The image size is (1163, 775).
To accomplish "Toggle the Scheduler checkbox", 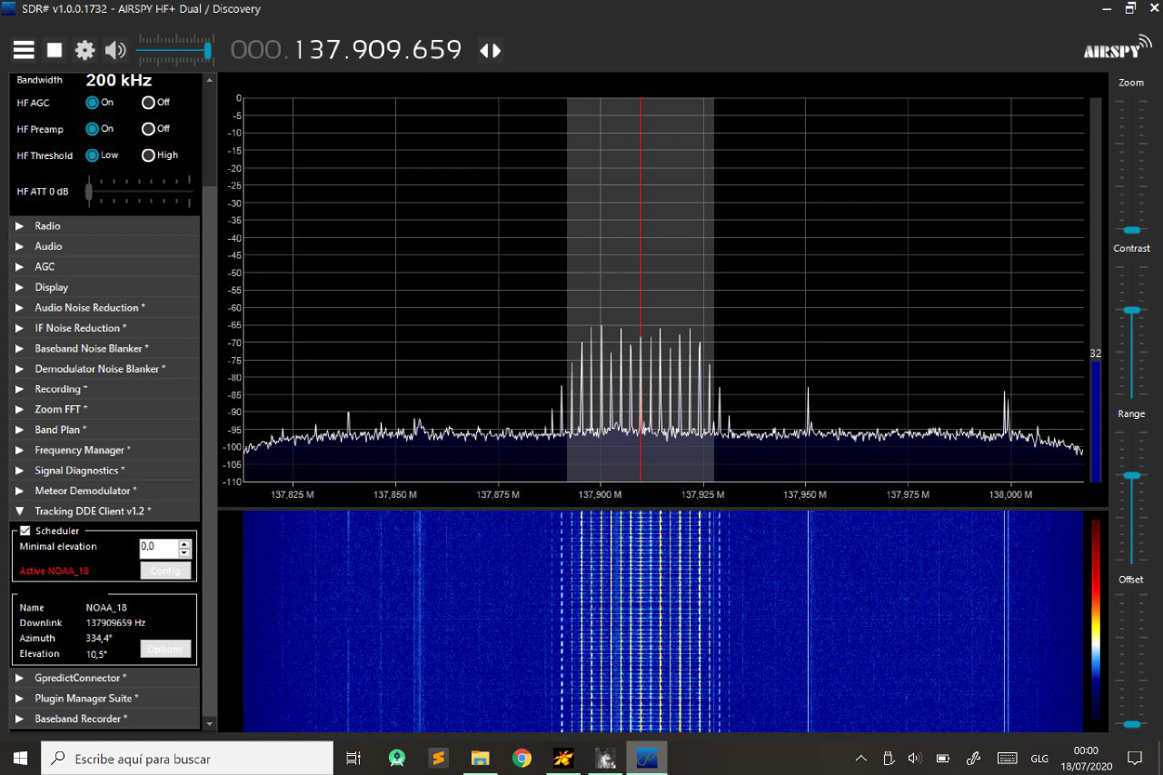I will [25, 531].
